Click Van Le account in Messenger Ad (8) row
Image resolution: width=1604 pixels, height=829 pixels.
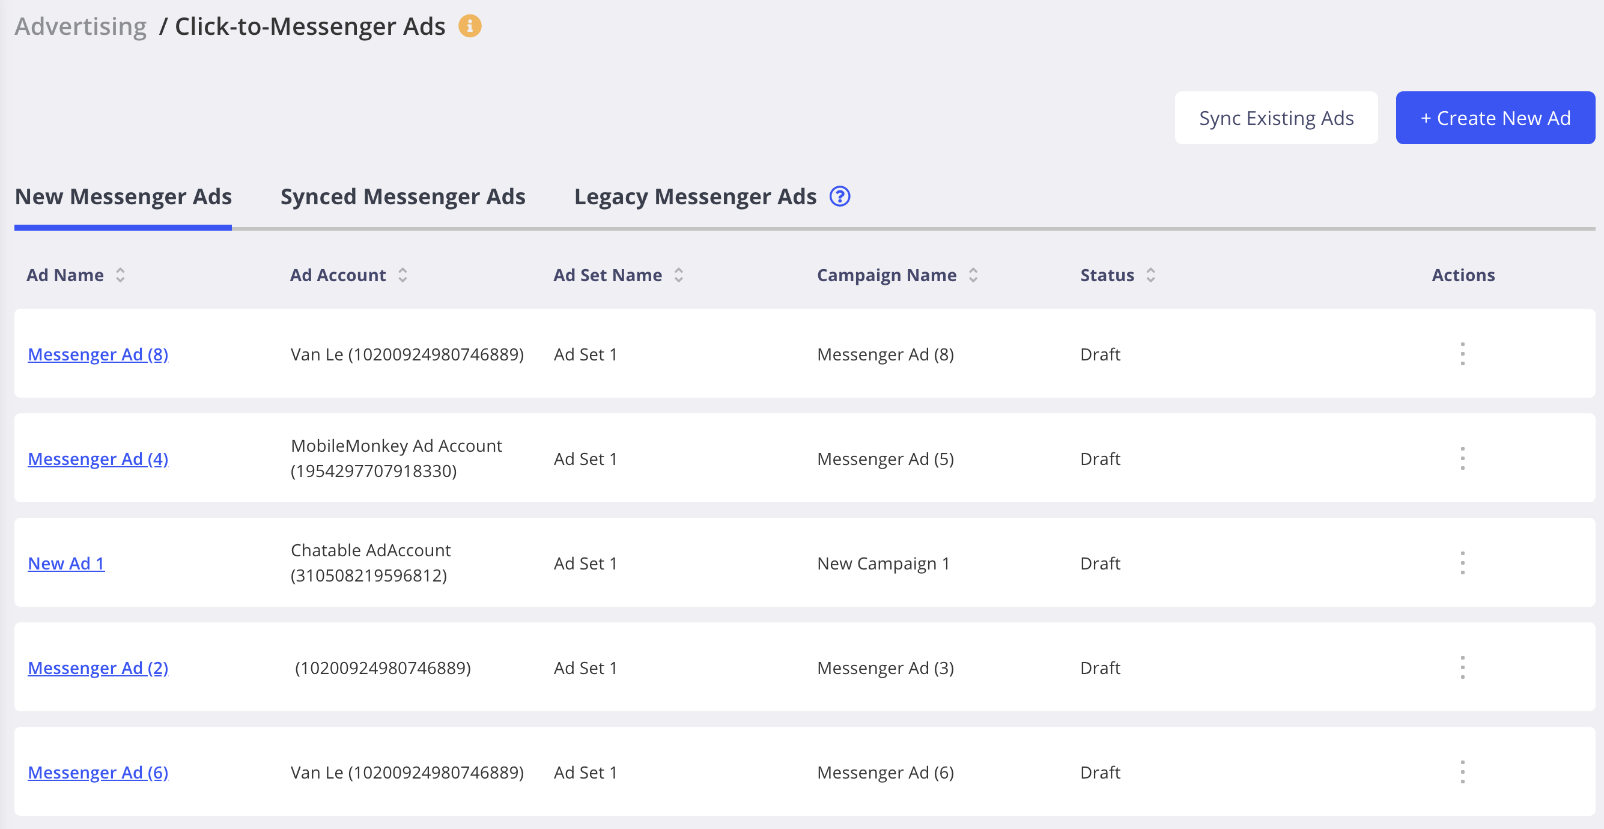(407, 354)
